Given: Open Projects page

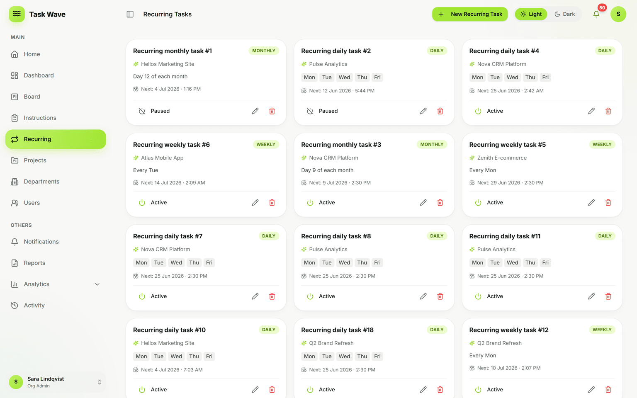Looking at the screenshot, I should coord(56,160).
